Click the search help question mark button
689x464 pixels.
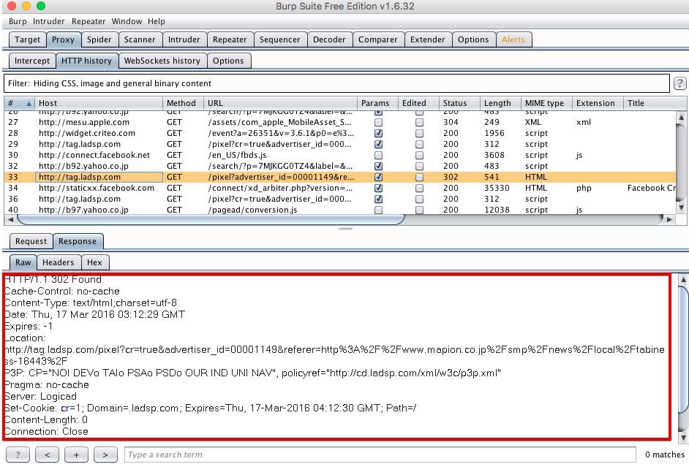click(18, 455)
